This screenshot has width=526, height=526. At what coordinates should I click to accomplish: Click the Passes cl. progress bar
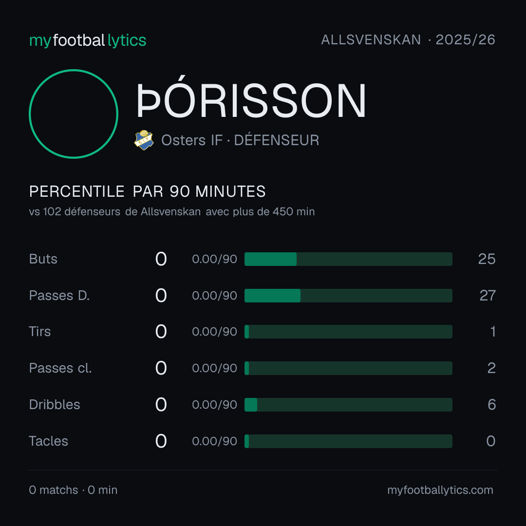[348, 368]
